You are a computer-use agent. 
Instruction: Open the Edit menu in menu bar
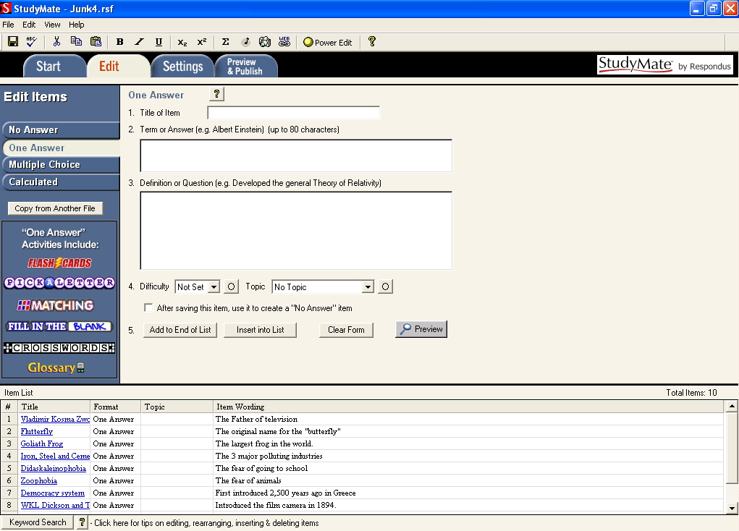click(29, 25)
